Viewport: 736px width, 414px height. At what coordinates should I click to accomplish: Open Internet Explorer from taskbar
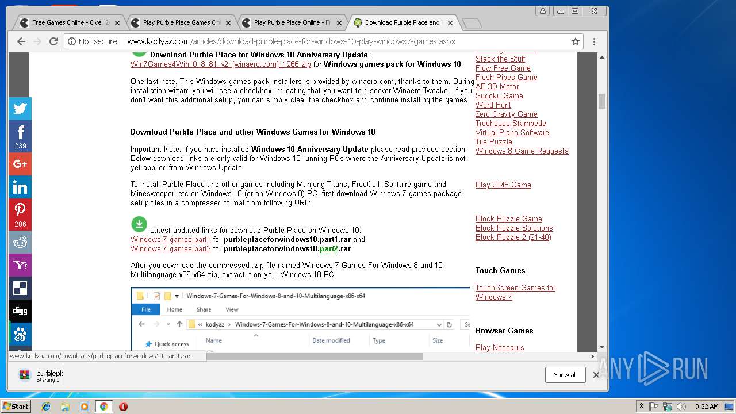pyautogui.click(x=46, y=407)
